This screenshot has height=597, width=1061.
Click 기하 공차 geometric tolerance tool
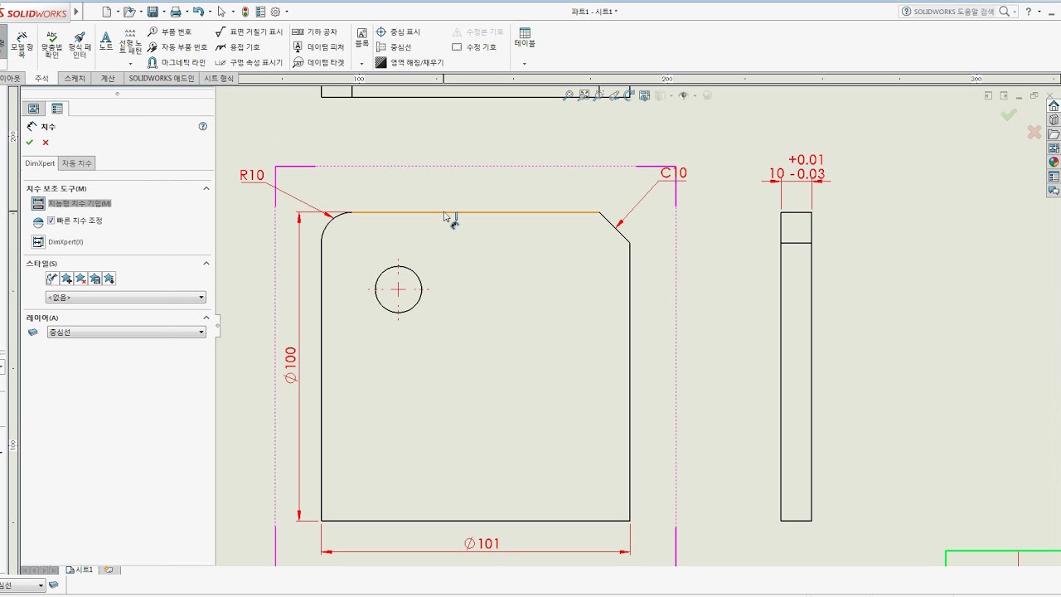pos(314,32)
